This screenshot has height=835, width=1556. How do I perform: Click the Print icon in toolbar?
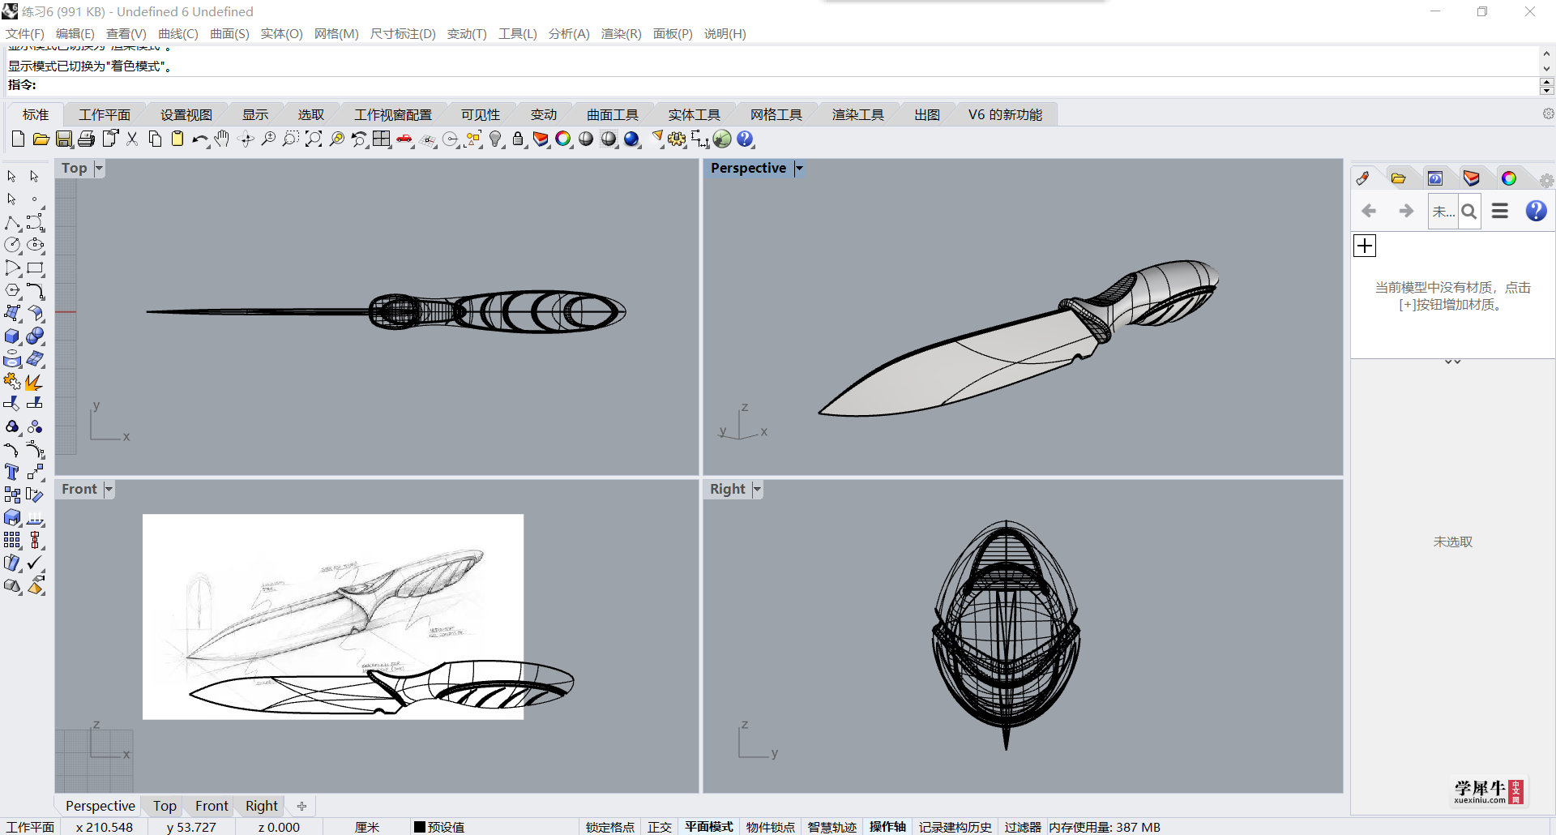[87, 139]
